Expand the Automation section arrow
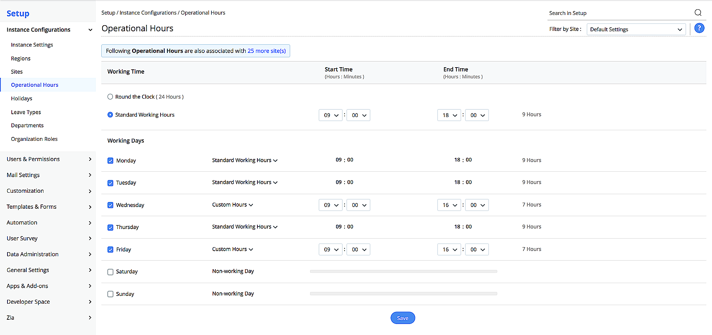This screenshot has height=335, width=712. (x=90, y=223)
